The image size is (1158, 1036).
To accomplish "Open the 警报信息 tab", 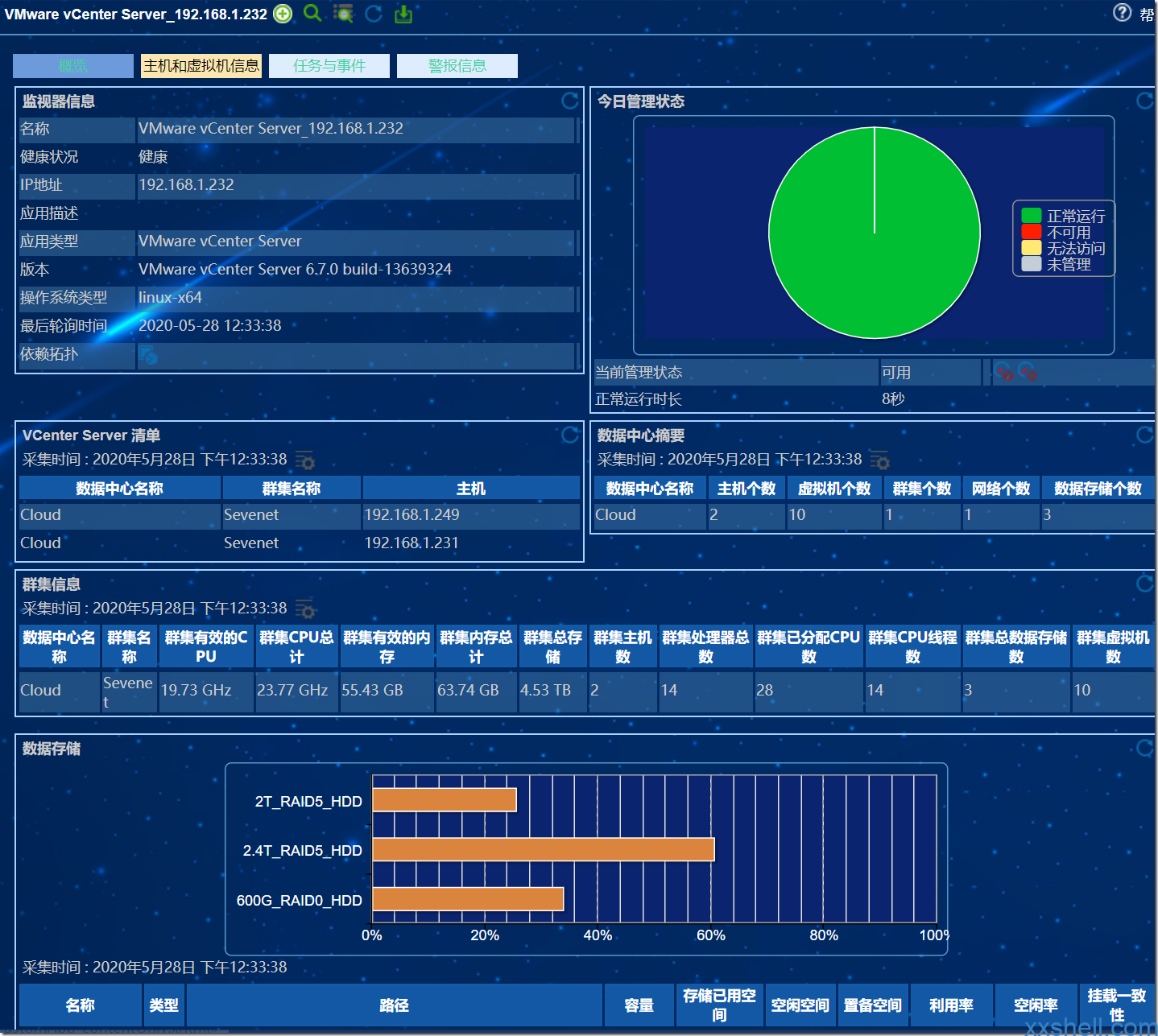I will (457, 66).
